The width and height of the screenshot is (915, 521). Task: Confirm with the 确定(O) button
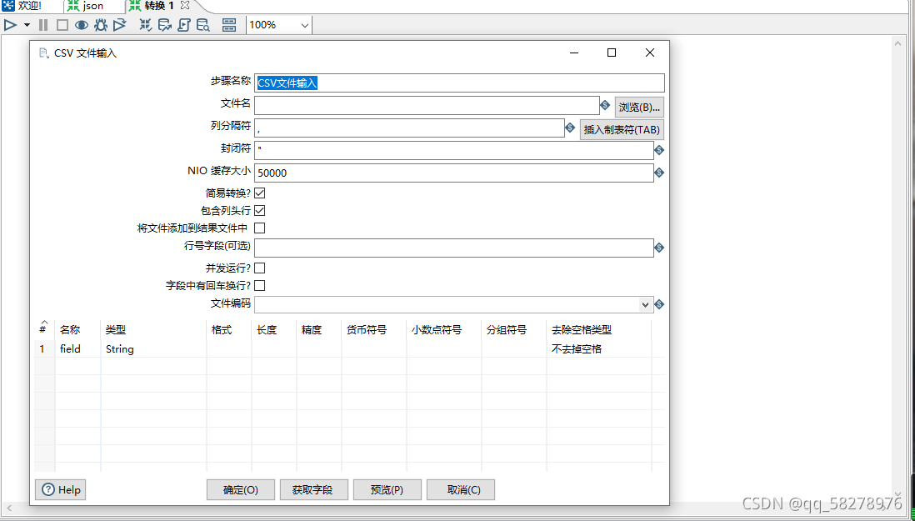pyautogui.click(x=241, y=489)
